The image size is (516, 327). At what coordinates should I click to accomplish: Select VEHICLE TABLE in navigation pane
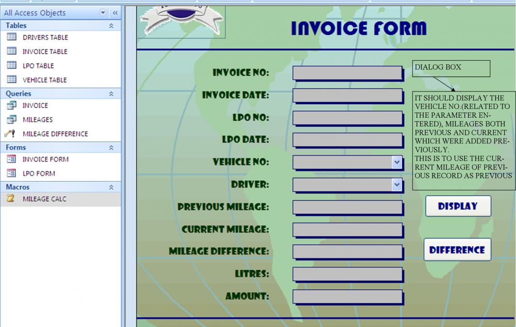pos(61,79)
